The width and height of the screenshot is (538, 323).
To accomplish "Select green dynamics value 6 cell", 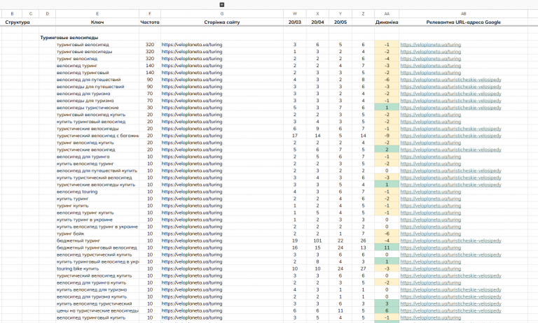I will tap(387, 310).
